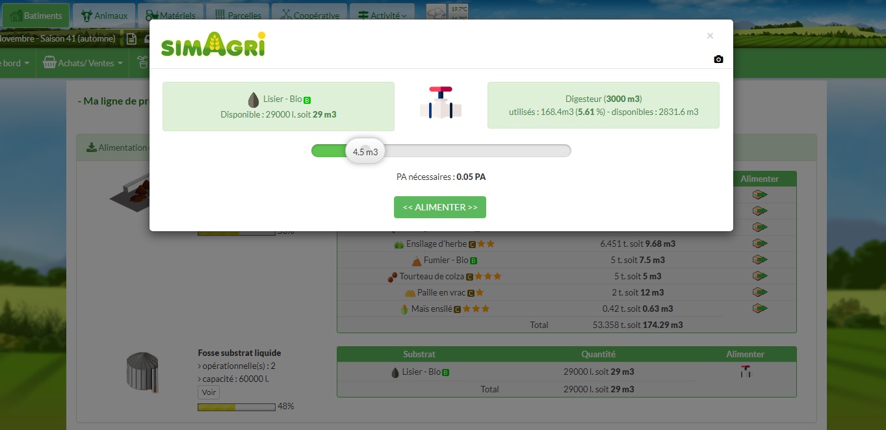Click the valve icon in the dialog
886x430 pixels.
click(x=441, y=103)
